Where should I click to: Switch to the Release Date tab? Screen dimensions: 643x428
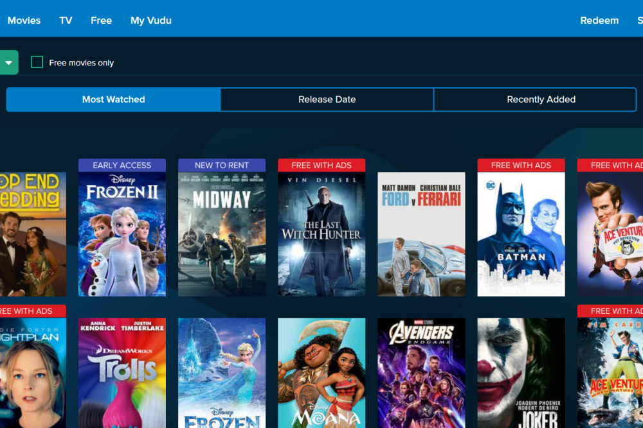coord(327,99)
